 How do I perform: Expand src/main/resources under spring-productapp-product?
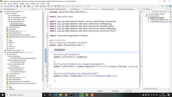pyautogui.click(x=6, y=74)
